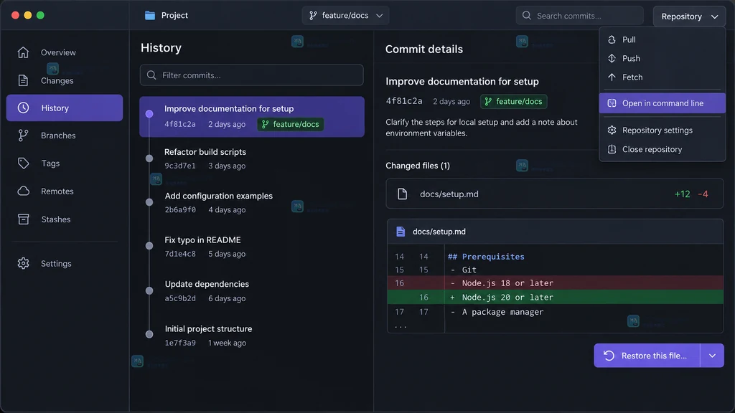Click the Close repository icon

pyautogui.click(x=612, y=149)
